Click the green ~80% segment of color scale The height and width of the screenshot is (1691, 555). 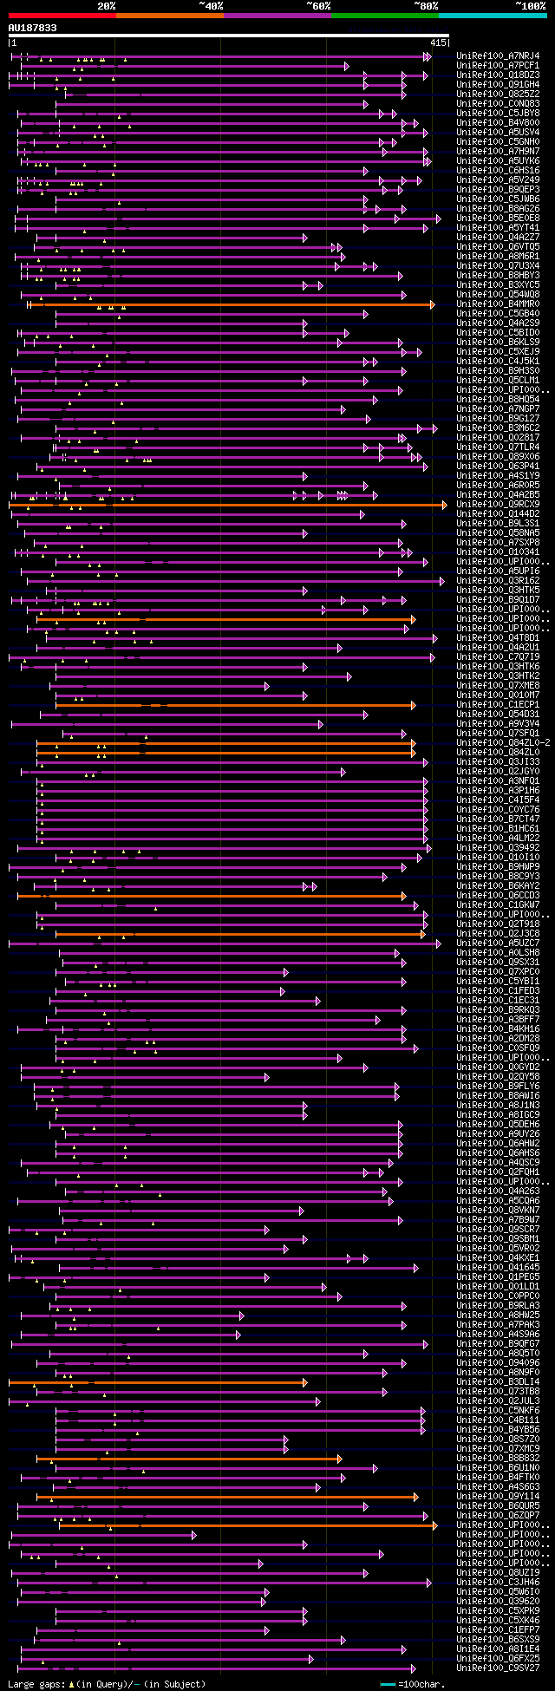(385, 16)
